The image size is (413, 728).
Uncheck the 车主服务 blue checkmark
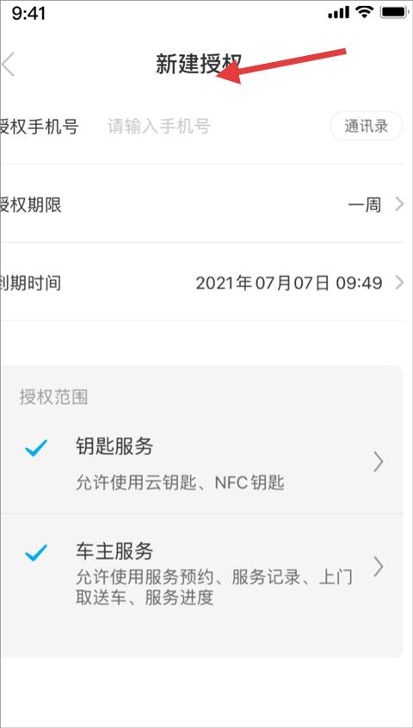point(36,552)
